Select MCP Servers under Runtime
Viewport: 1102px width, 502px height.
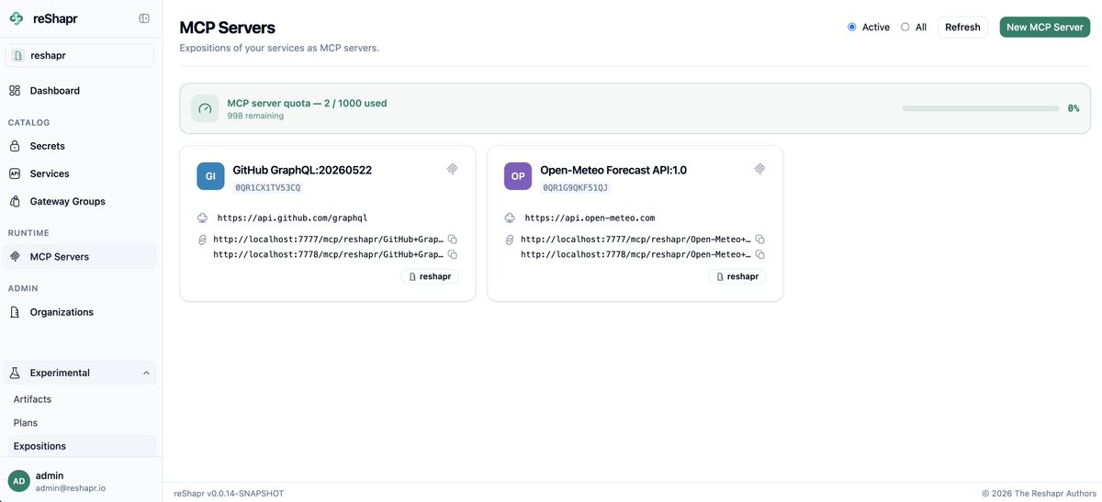point(79,257)
